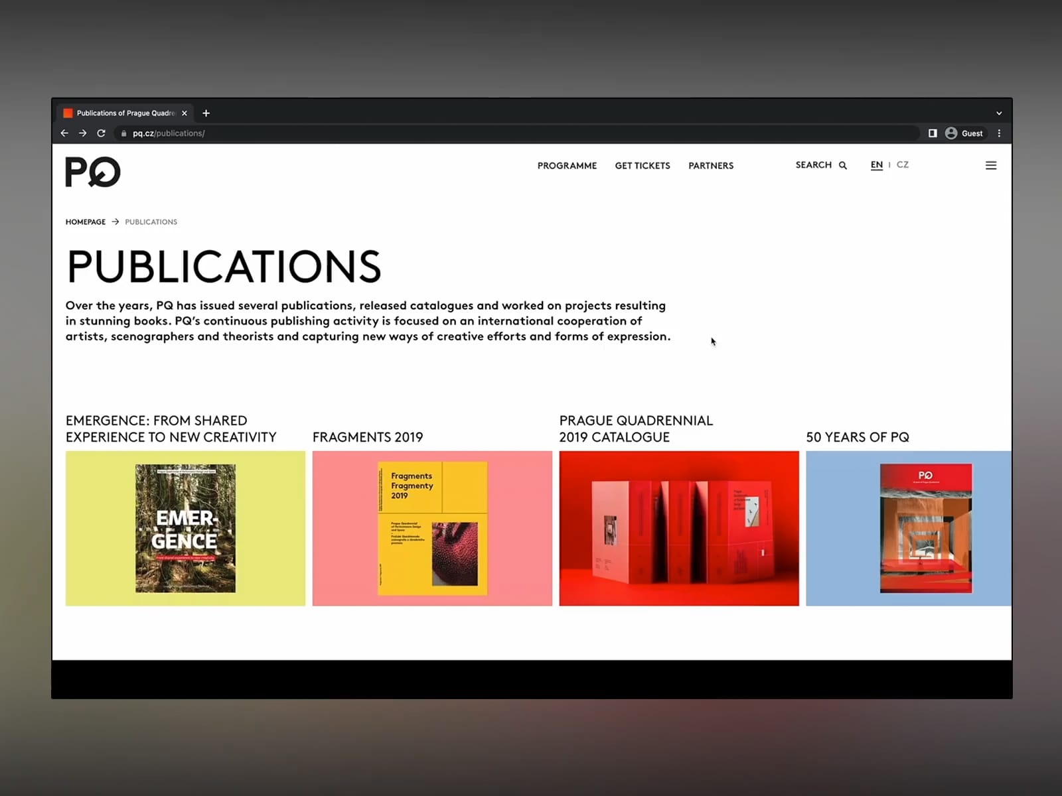Image resolution: width=1062 pixels, height=796 pixels.
Task: Open the browser three-dot menu
Action: pos(999,133)
